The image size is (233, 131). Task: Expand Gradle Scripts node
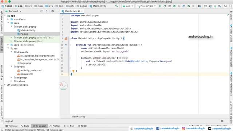5,85
